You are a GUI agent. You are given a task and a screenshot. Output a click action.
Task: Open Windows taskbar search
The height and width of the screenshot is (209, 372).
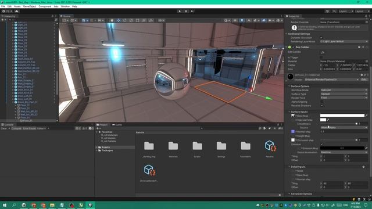[x=14, y=205]
